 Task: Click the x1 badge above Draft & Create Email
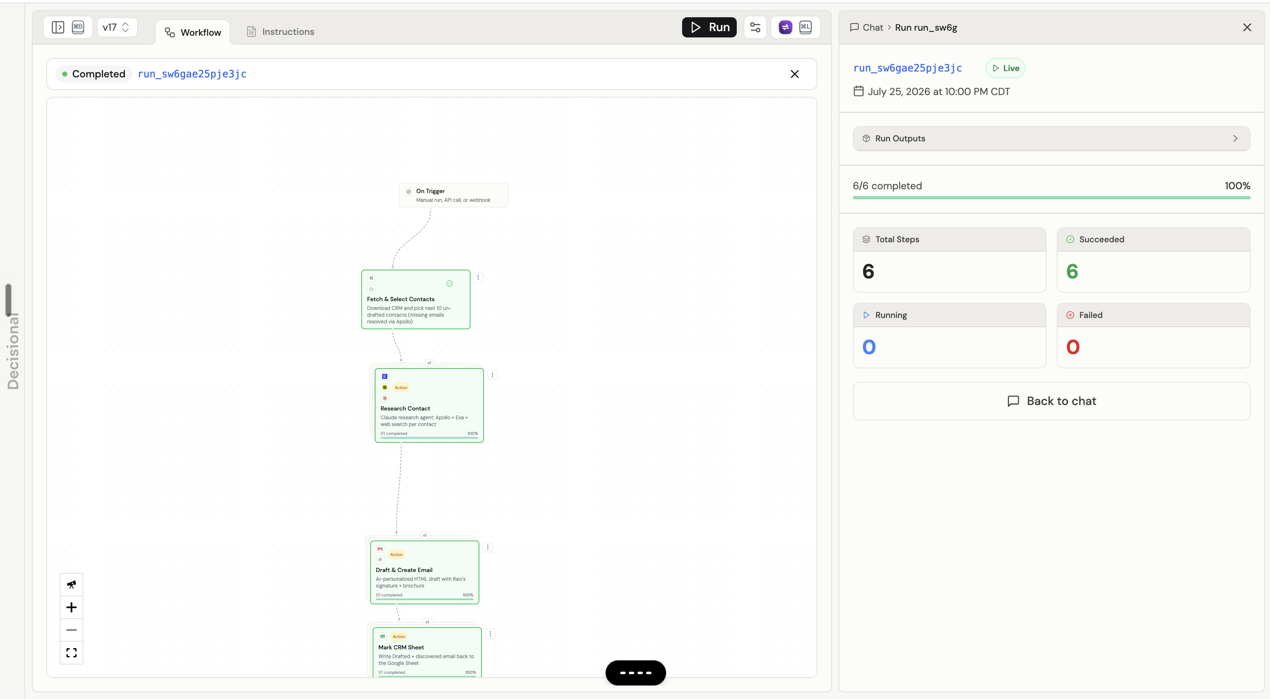424,535
